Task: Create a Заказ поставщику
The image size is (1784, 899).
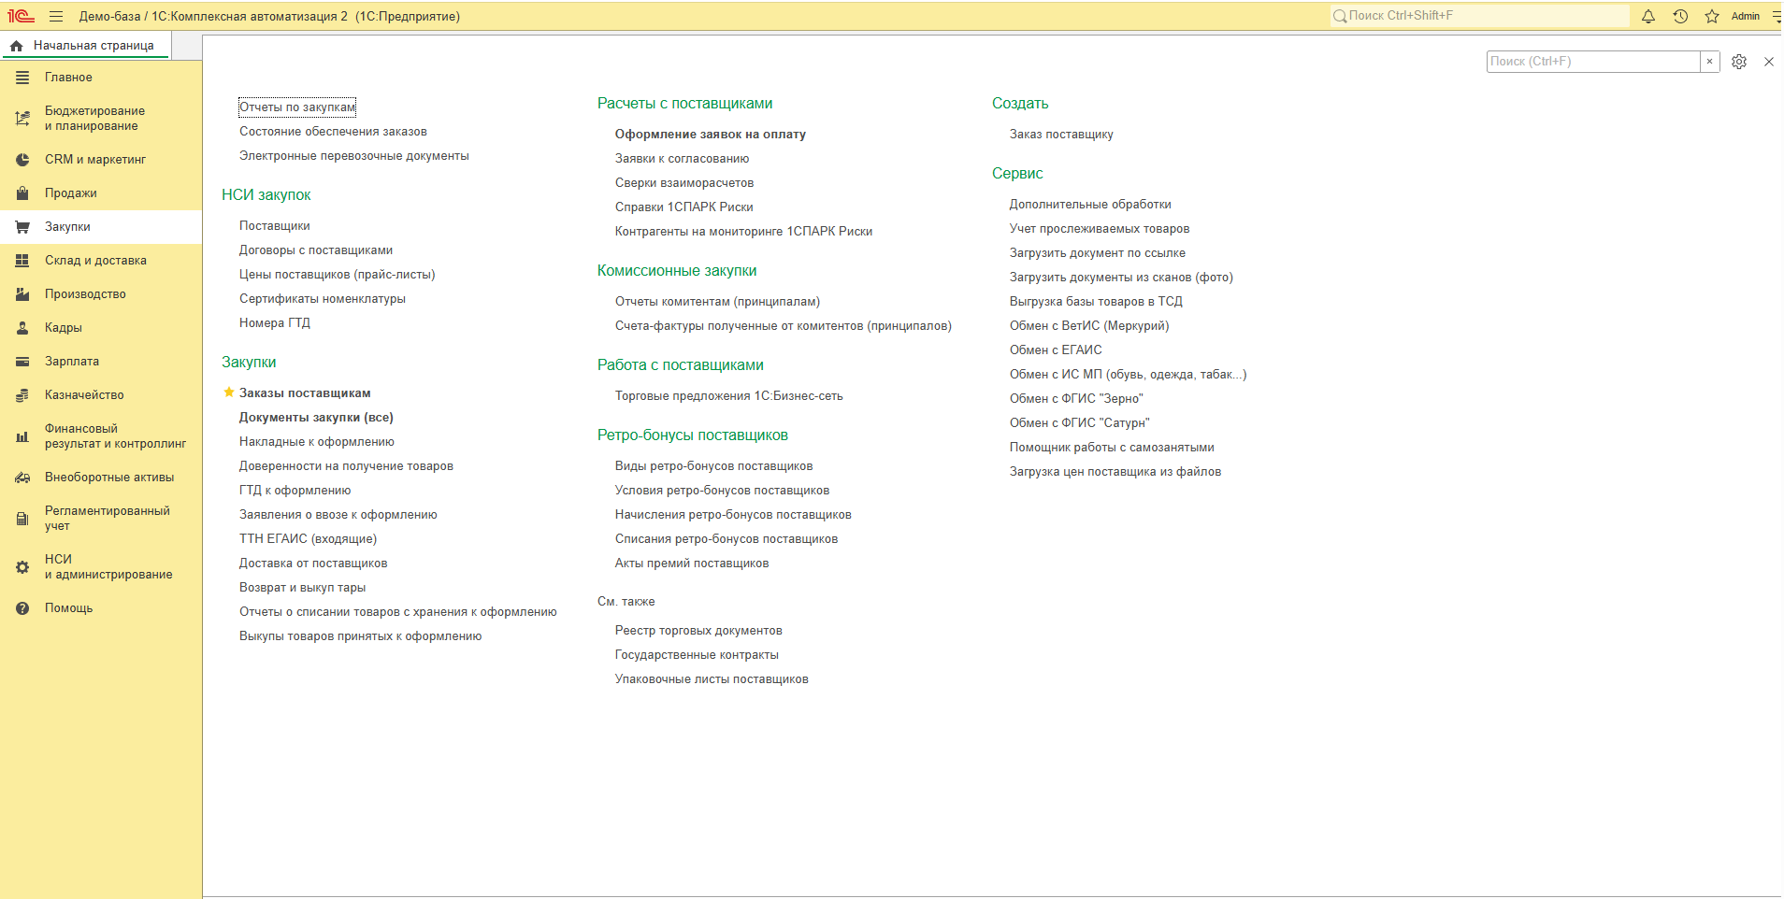Action: tap(1061, 135)
